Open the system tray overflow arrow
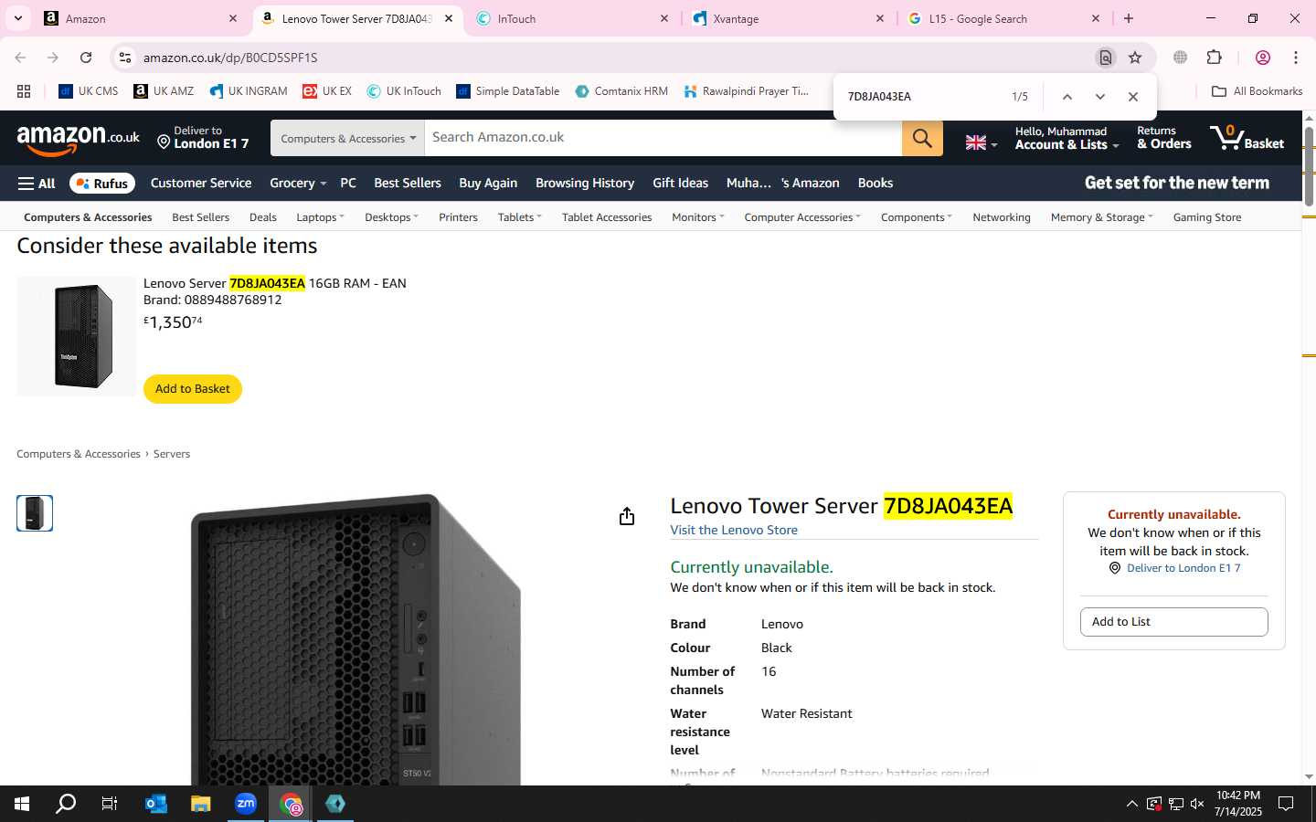Screen dimensions: 1316x822 1131,804
